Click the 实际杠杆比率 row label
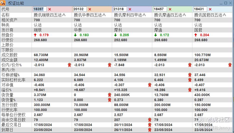Screen dimensions: 234x133 tap(13, 80)
